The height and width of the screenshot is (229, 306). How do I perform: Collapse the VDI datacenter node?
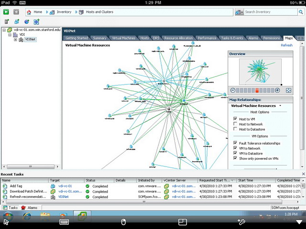[10, 35]
